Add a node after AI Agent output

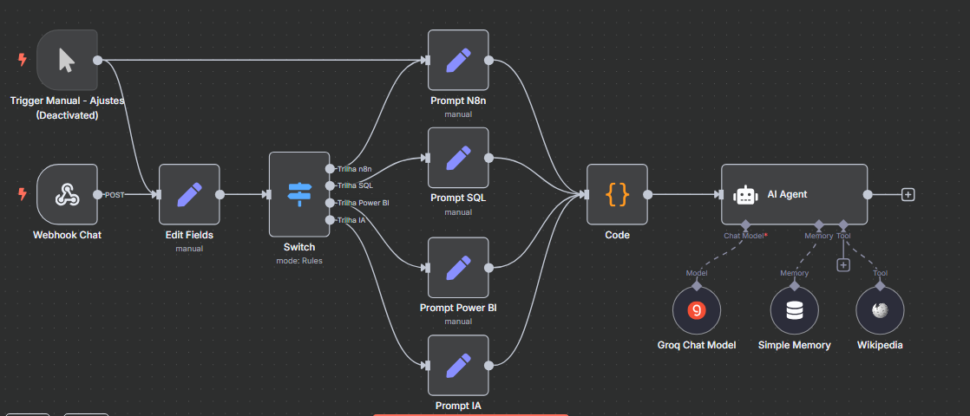pyautogui.click(x=908, y=194)
